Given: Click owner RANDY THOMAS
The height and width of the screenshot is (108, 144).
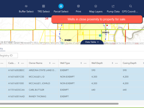Looking at the screenshot, I should pos(37,96).
